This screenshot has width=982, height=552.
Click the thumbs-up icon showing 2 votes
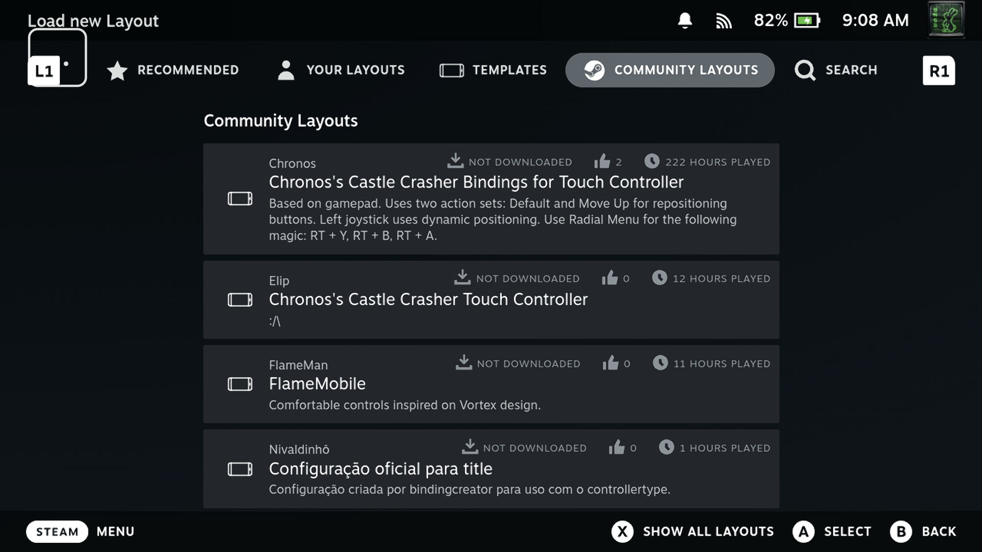click(602, 161)
